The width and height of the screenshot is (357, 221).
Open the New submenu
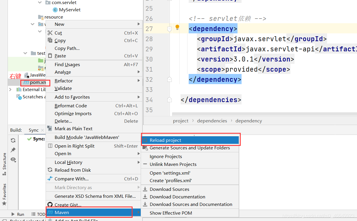pos(94,24)
